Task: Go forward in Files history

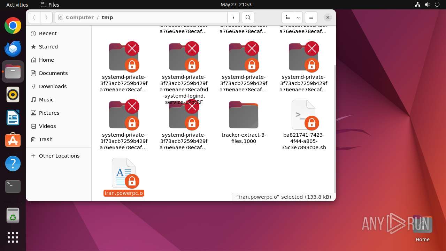Action: point(46,17)
